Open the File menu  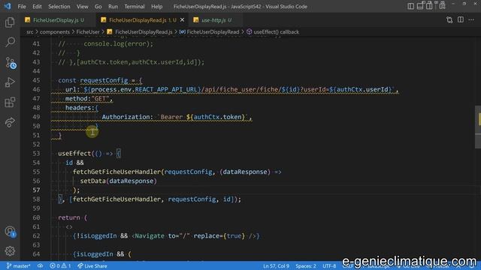[x=22, y=7]
